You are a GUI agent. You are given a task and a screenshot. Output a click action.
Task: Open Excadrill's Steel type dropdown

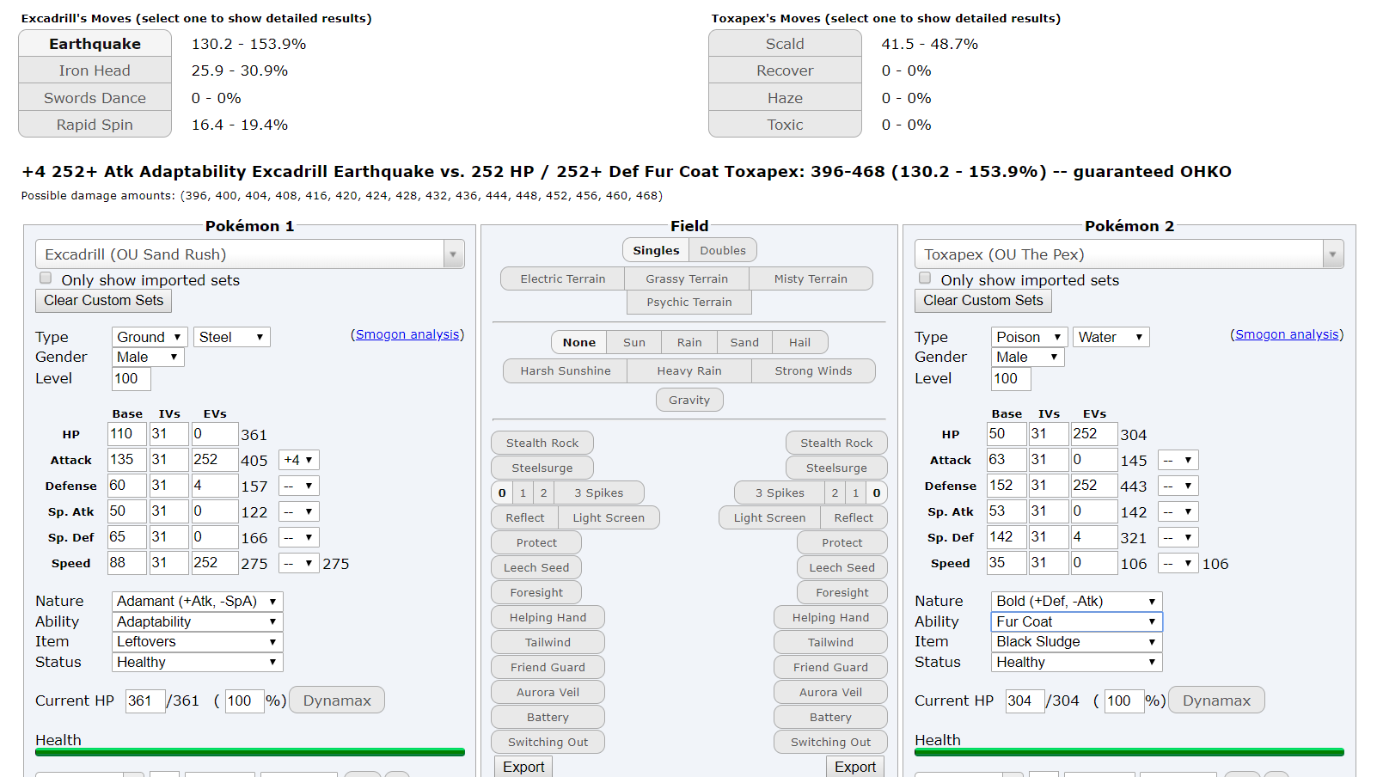tap(232, 337)
